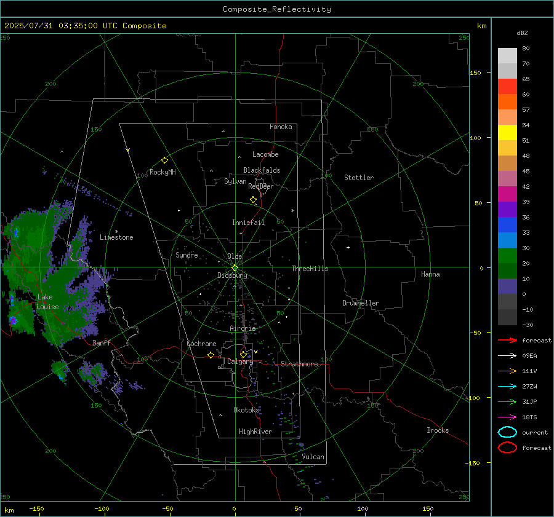
Task: Select the cyan 27ZW arrow legend icon
Action: click(507, 387)
